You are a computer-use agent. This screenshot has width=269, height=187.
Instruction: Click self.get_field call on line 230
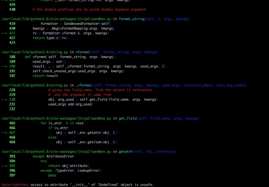[x=119, y=100]
